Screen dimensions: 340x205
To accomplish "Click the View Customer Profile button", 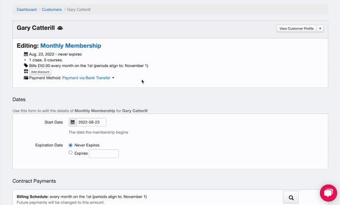I will [297, 29].
